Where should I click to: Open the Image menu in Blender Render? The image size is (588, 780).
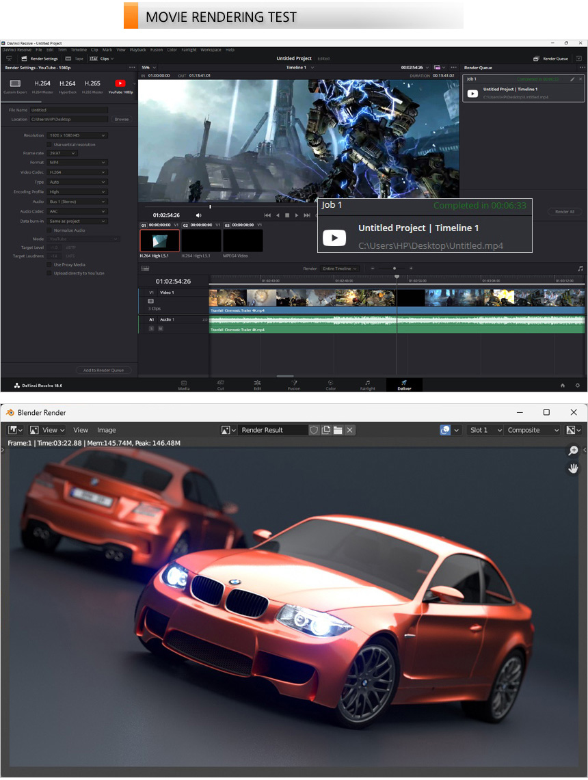(106, 430)
